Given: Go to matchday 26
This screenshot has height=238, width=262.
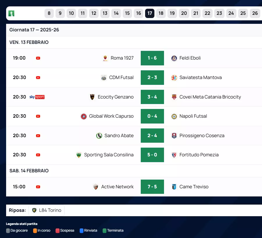Looking at the screenshot, I should (255, 13).
